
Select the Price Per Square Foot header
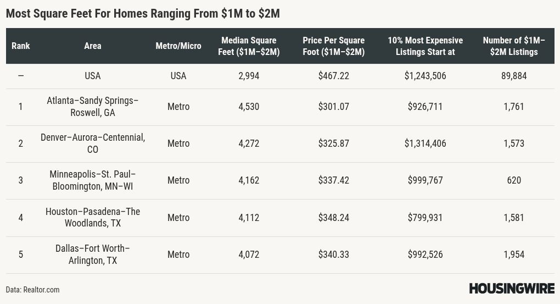pos(333,46)
